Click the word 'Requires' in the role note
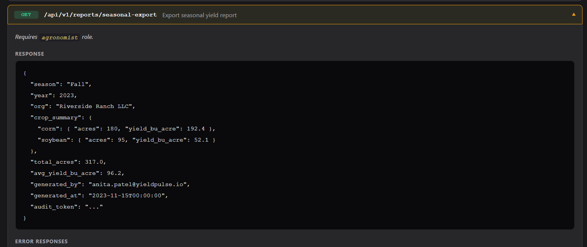The height and width of the screenshot is (247, 587). [26, 37]
